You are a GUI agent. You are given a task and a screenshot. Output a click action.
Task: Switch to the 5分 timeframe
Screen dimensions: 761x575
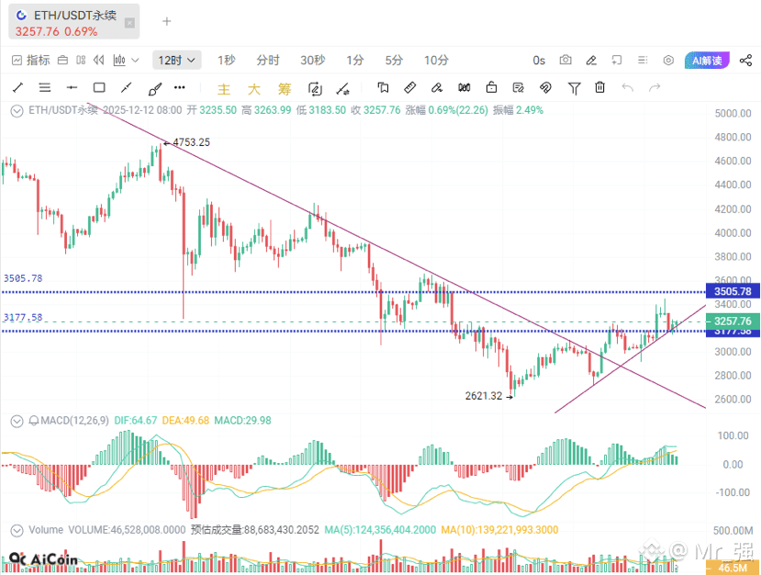click(394, 61)
